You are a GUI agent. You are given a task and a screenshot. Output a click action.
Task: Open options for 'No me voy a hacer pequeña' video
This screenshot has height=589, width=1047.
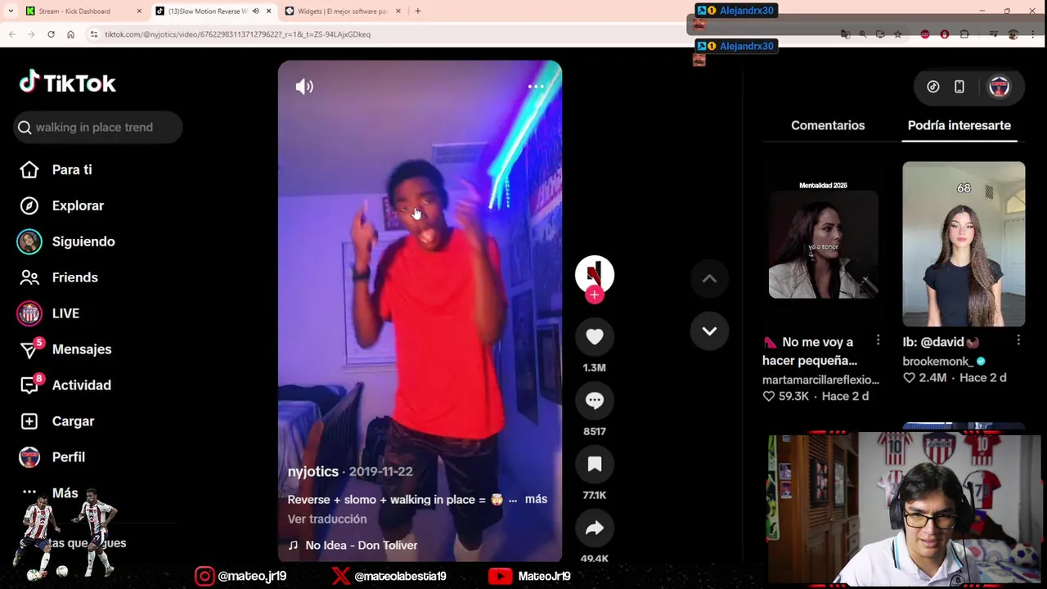coord(878,340)
